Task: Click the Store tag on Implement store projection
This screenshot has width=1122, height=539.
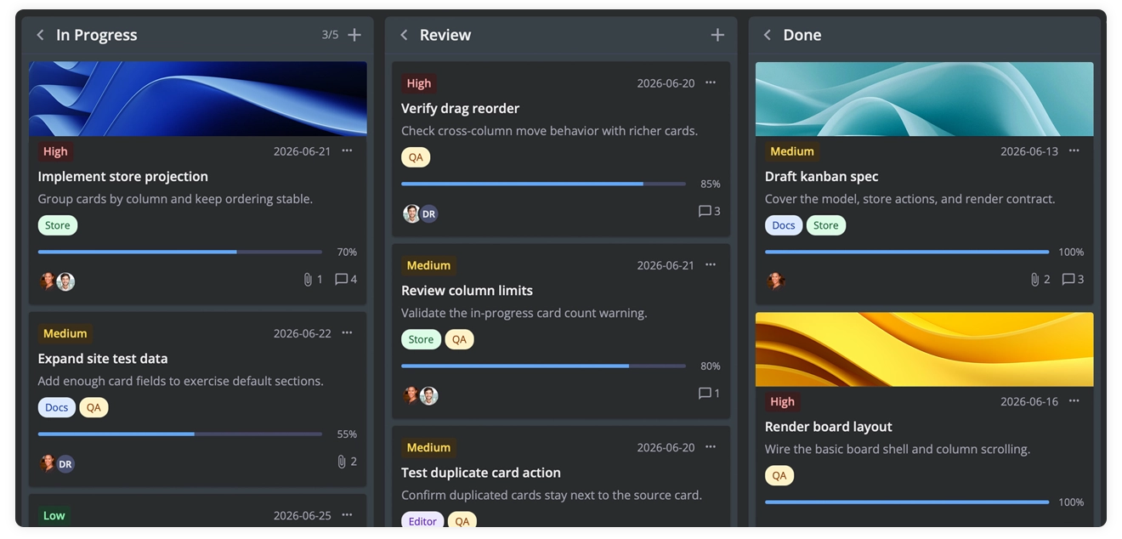Action: pyautogui.click(x=58, y=225)
